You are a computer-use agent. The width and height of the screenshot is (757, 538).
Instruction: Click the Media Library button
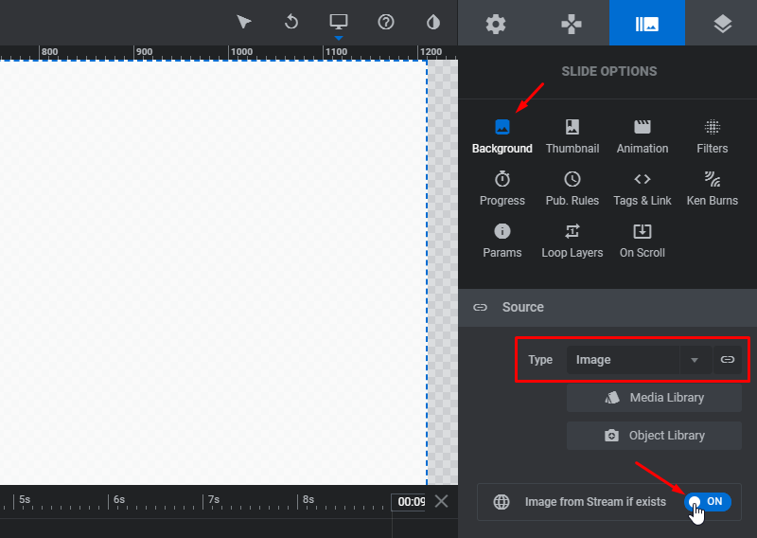pos(654,398)
